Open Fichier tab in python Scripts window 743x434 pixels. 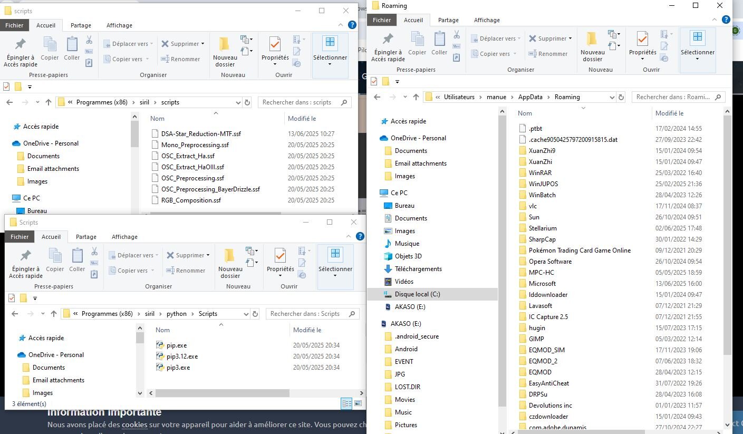[20, 237]
